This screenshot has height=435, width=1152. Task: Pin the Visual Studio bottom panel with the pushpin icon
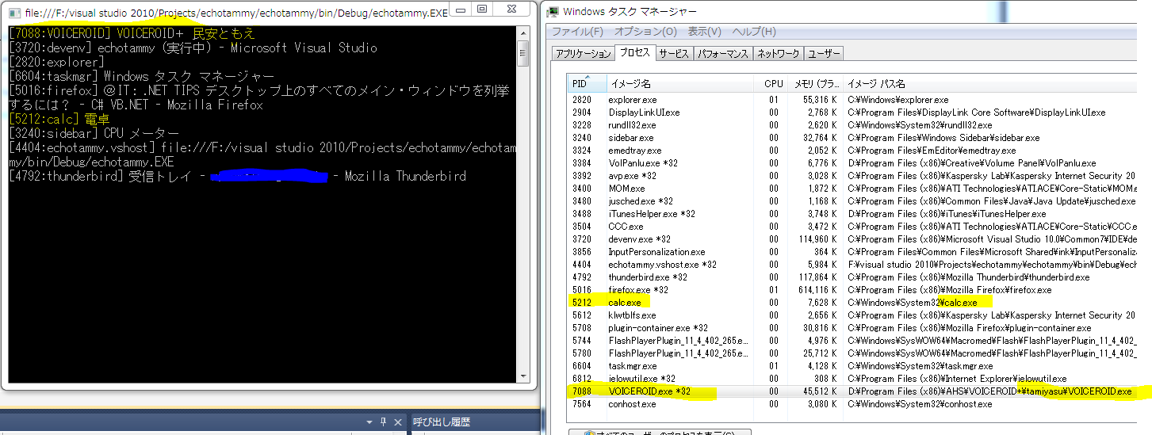383,422
